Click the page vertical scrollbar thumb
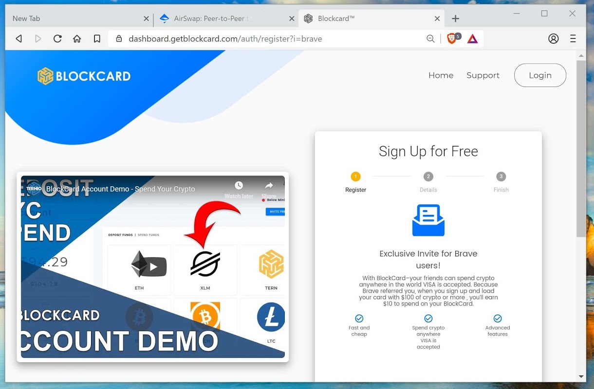 click(581, 149)
